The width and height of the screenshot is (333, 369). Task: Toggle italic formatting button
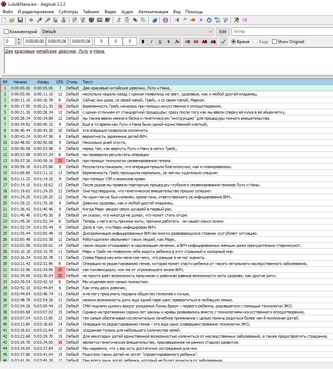point(151,42)
